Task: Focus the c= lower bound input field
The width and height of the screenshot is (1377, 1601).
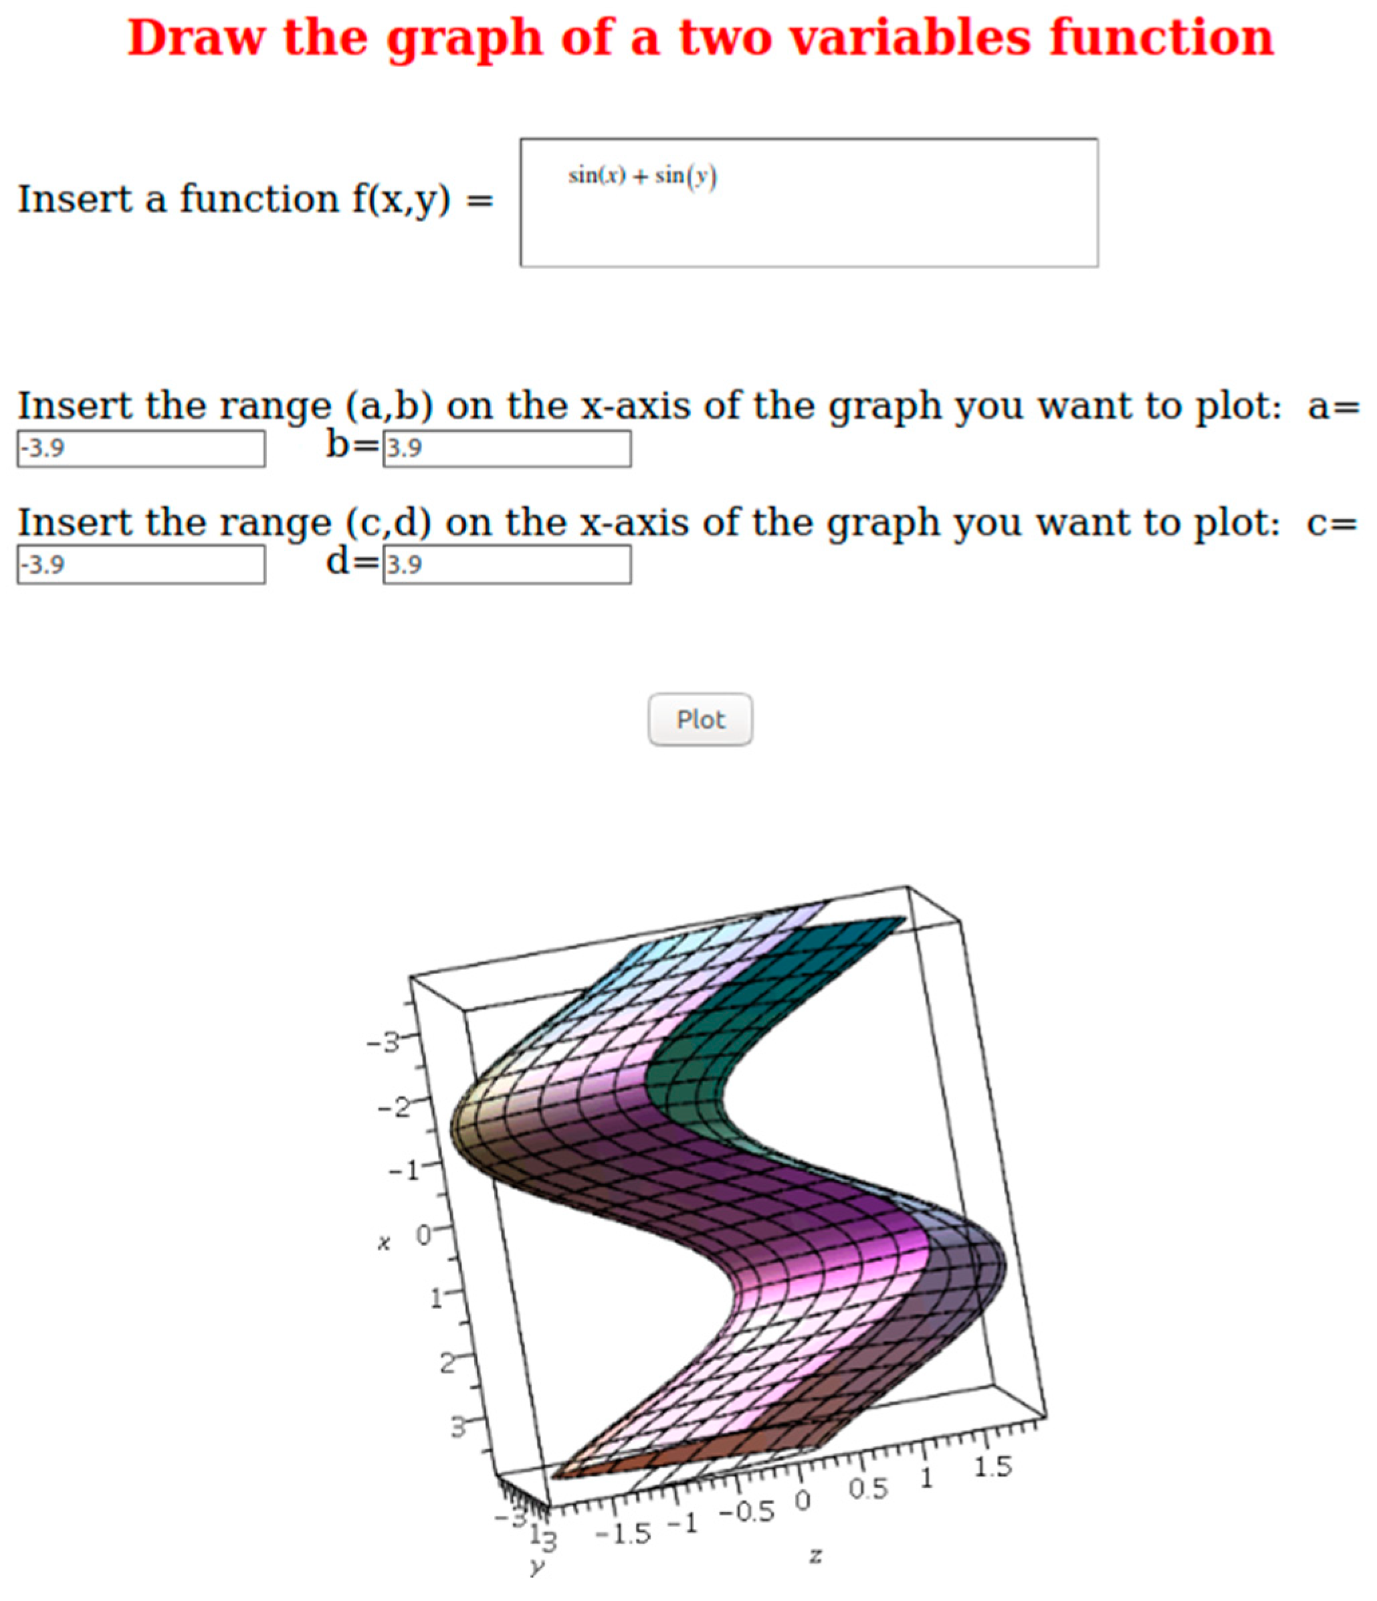Action: coord(141,565)
